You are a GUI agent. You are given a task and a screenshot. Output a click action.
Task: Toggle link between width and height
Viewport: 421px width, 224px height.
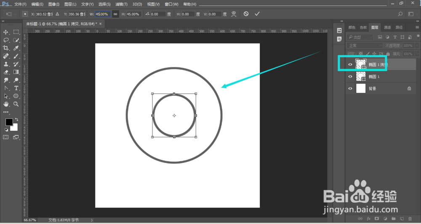[115, 14]
